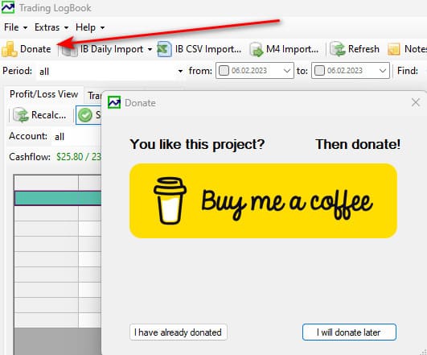427x355 pixels.
Task: Open the 'to' date picker chevron
Action: click(x=383, y=71)
